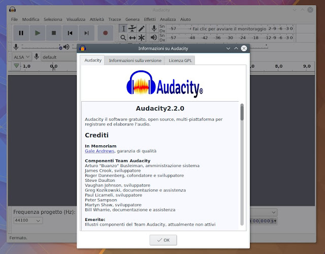
Task: Select the Selection (I-beam) tool
Action: 123,28
